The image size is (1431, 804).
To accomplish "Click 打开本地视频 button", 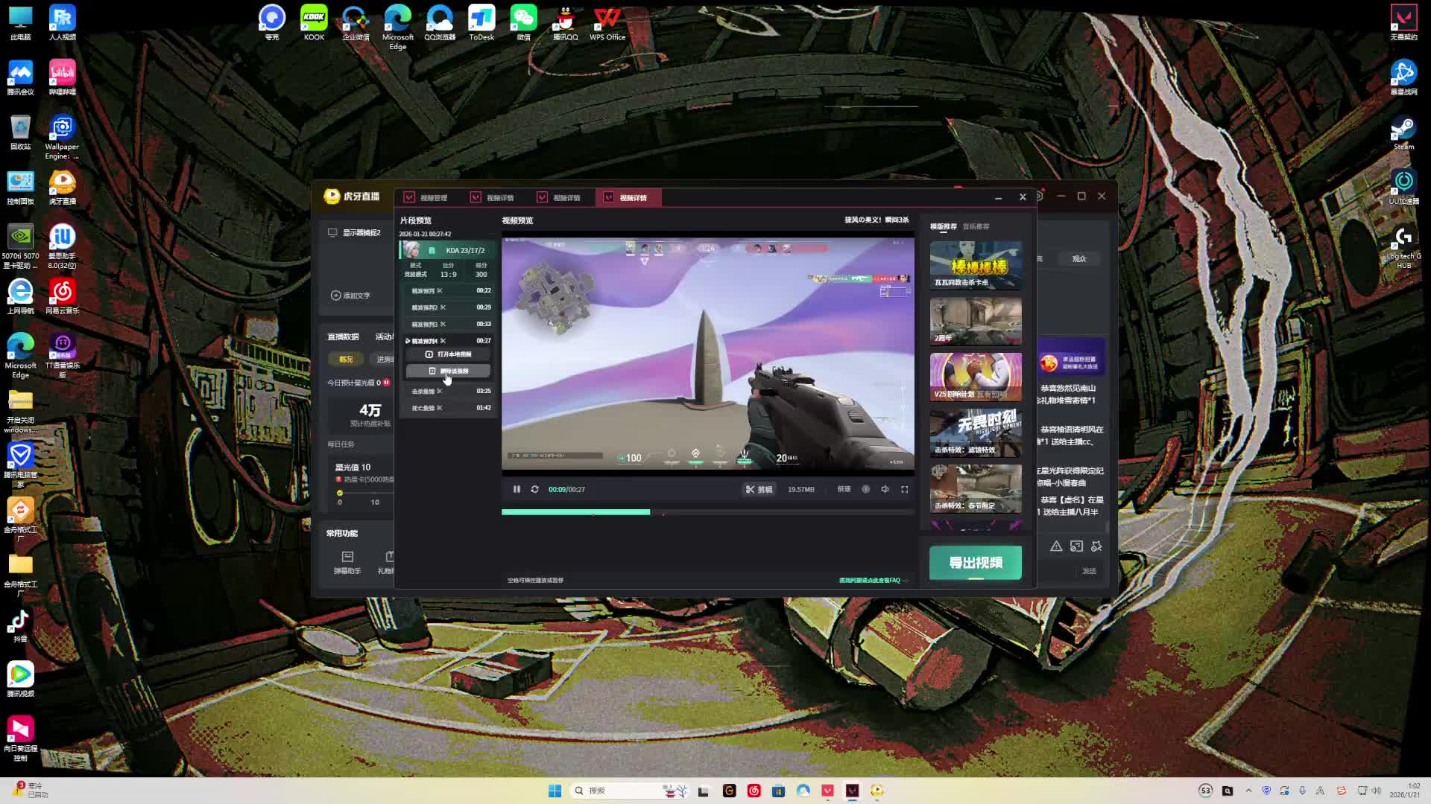I will pyautogui.click(x=448, y=354).
